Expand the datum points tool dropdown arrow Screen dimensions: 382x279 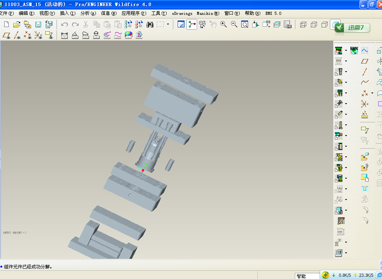click(372, 92)
